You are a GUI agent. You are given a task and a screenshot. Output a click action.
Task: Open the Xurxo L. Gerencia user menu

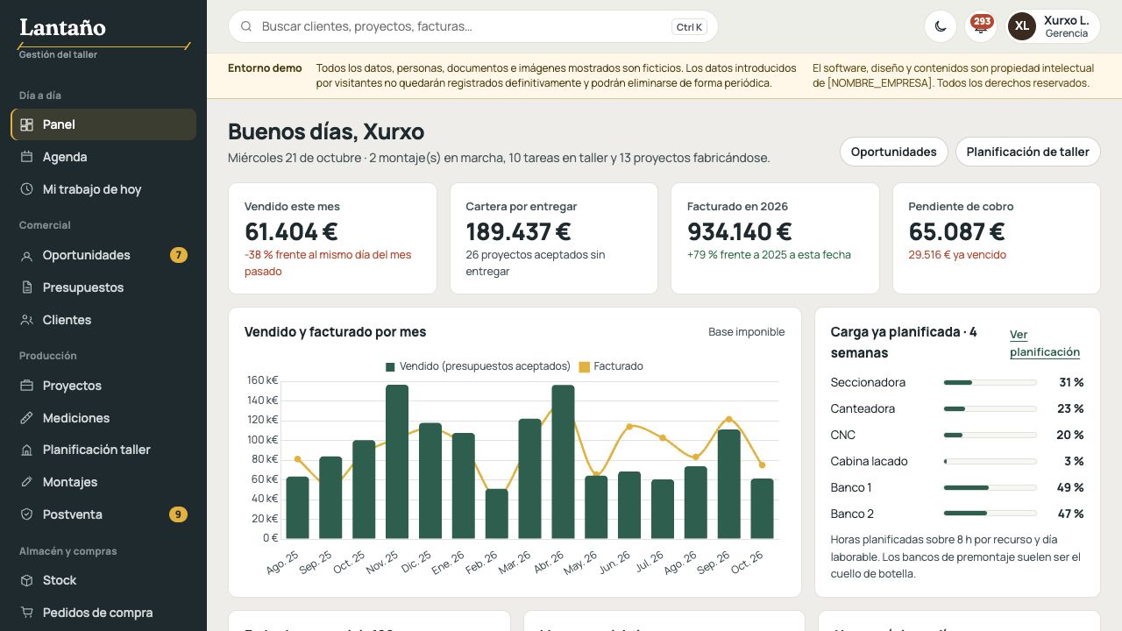click(x=1053, y=26)
